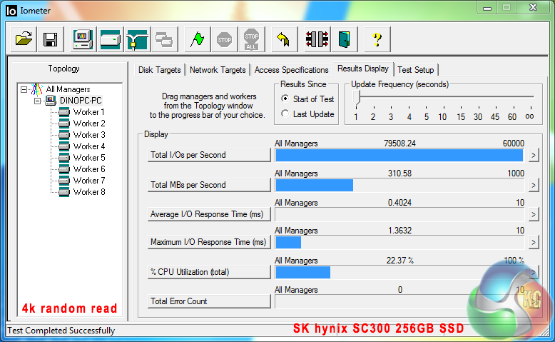Open Average I/O Response Time detail arrow

(534, 214)
